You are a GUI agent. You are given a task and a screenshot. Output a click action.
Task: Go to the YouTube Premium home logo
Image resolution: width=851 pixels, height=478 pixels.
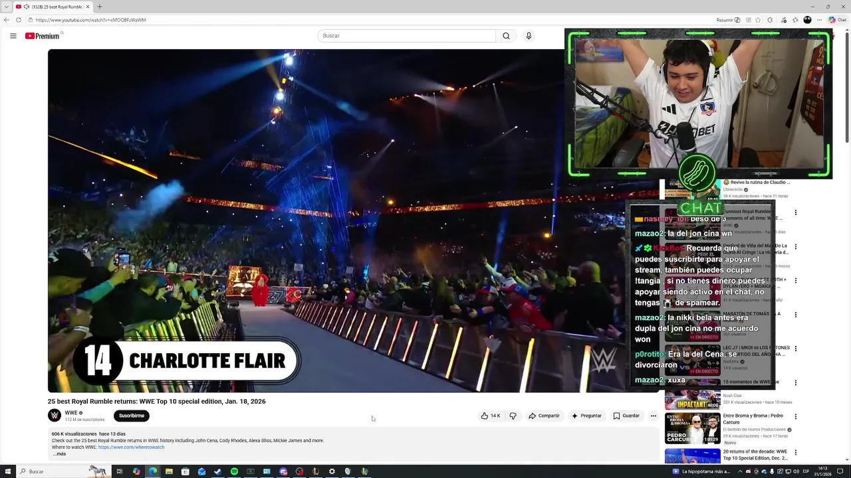42,36
